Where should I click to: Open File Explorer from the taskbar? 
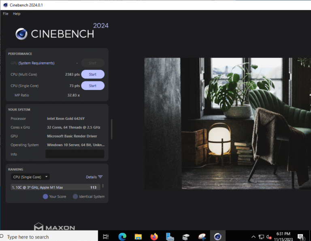[x=138, y=237]
